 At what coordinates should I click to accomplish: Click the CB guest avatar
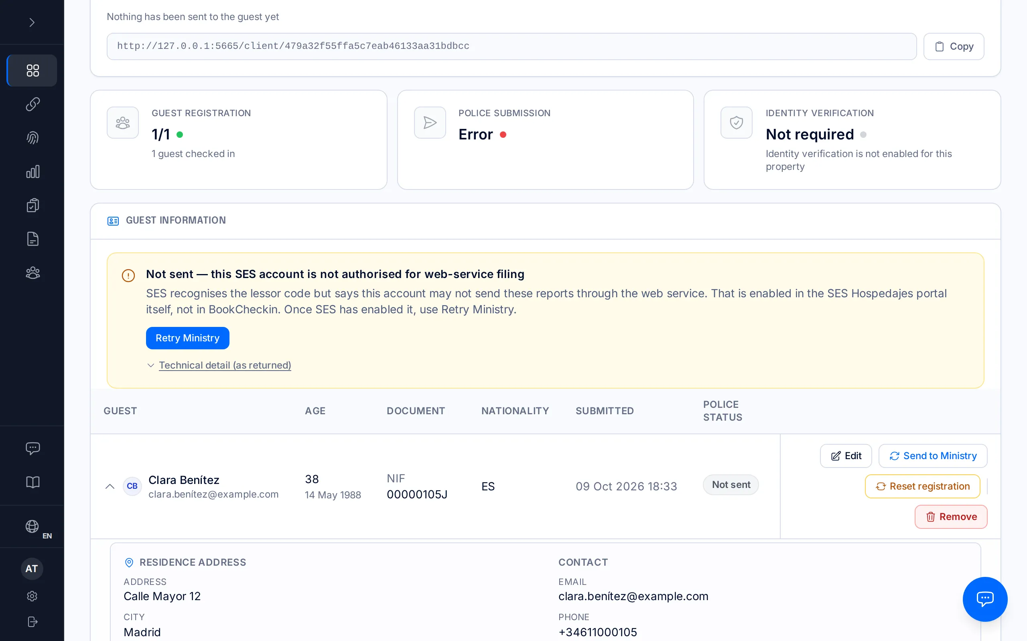tap(132, 486)
